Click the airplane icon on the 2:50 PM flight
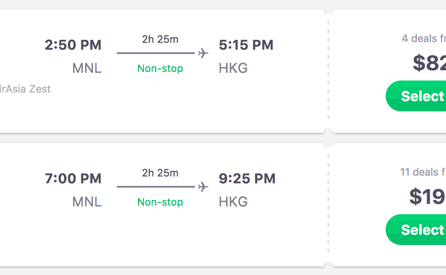Screen dimensions: 446x275 (203, 53)
